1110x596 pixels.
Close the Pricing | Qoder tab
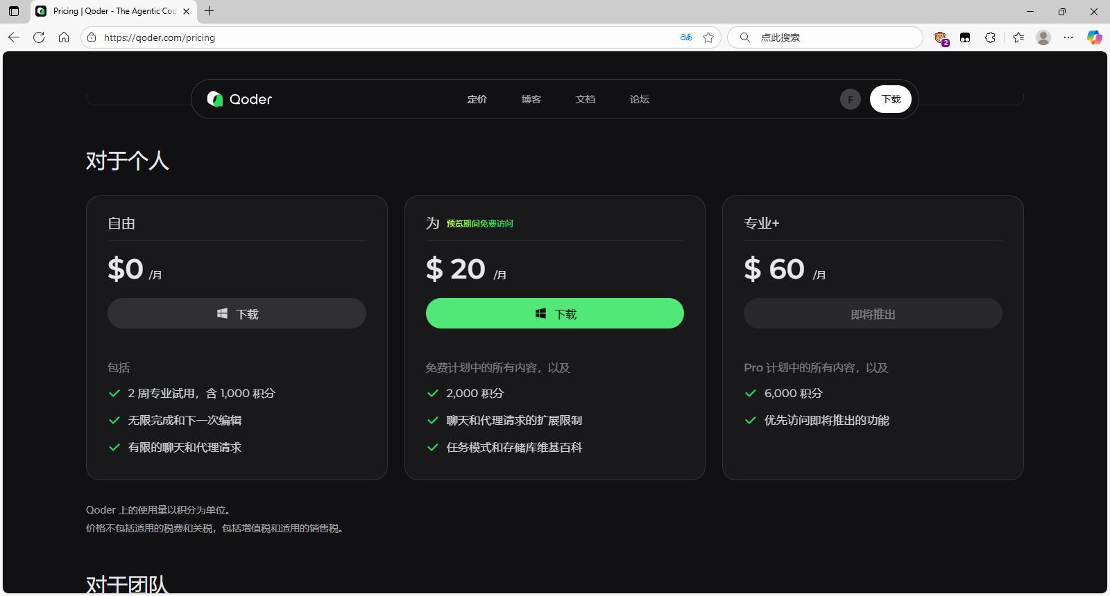[186, 11]
